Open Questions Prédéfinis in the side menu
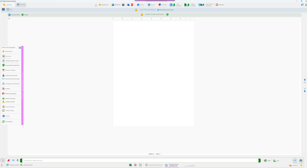This screenshot has width=307, height=168. click(9, 70)
